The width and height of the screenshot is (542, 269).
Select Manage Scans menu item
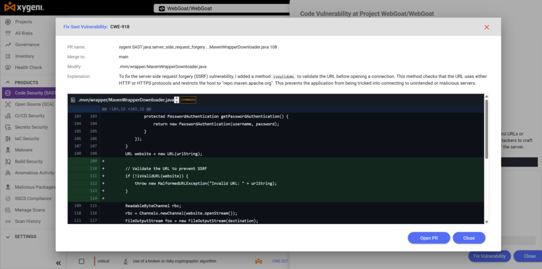tap(30, 210)
